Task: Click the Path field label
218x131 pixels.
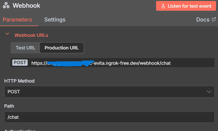Action: [9, 106]
